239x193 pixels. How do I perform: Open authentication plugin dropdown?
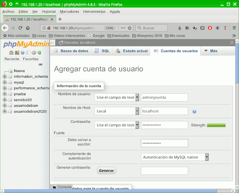175,157
